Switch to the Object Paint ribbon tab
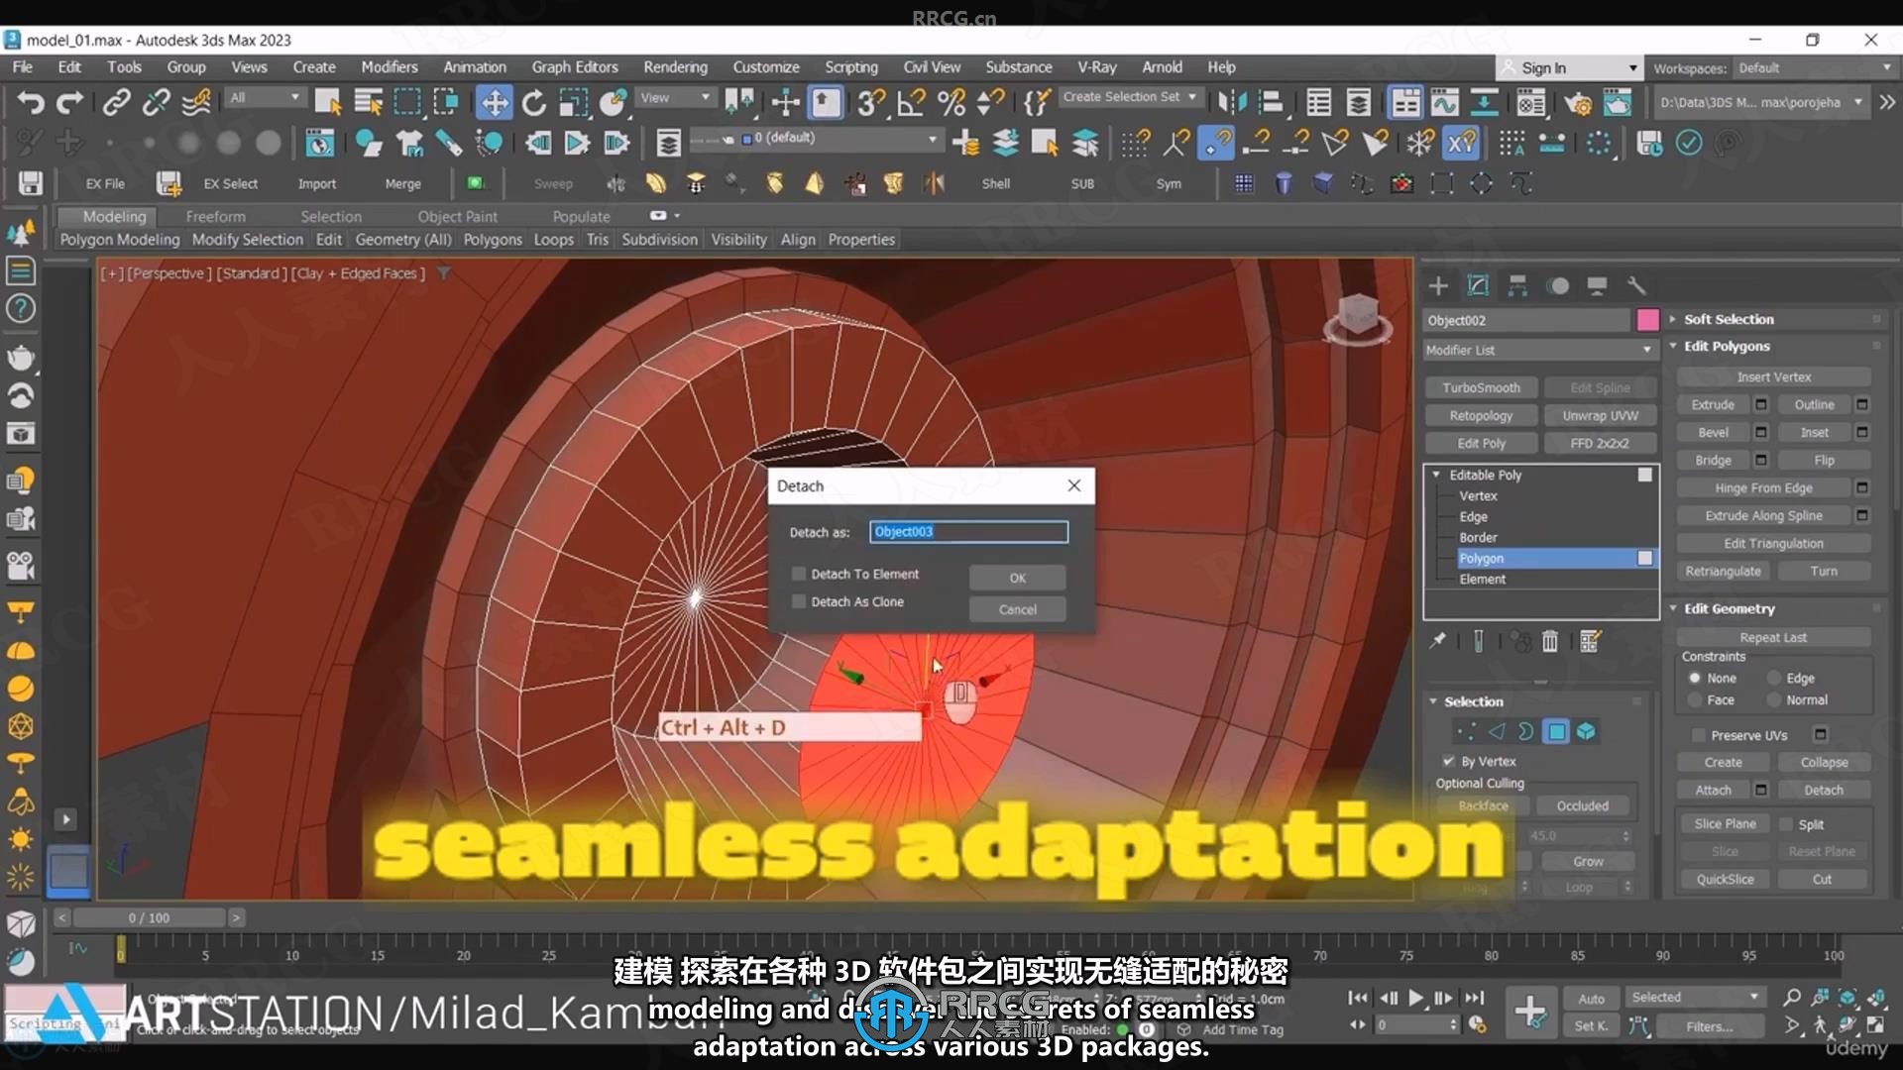 (457, 216)
